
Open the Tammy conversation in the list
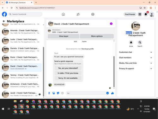(x=21, y=76)
